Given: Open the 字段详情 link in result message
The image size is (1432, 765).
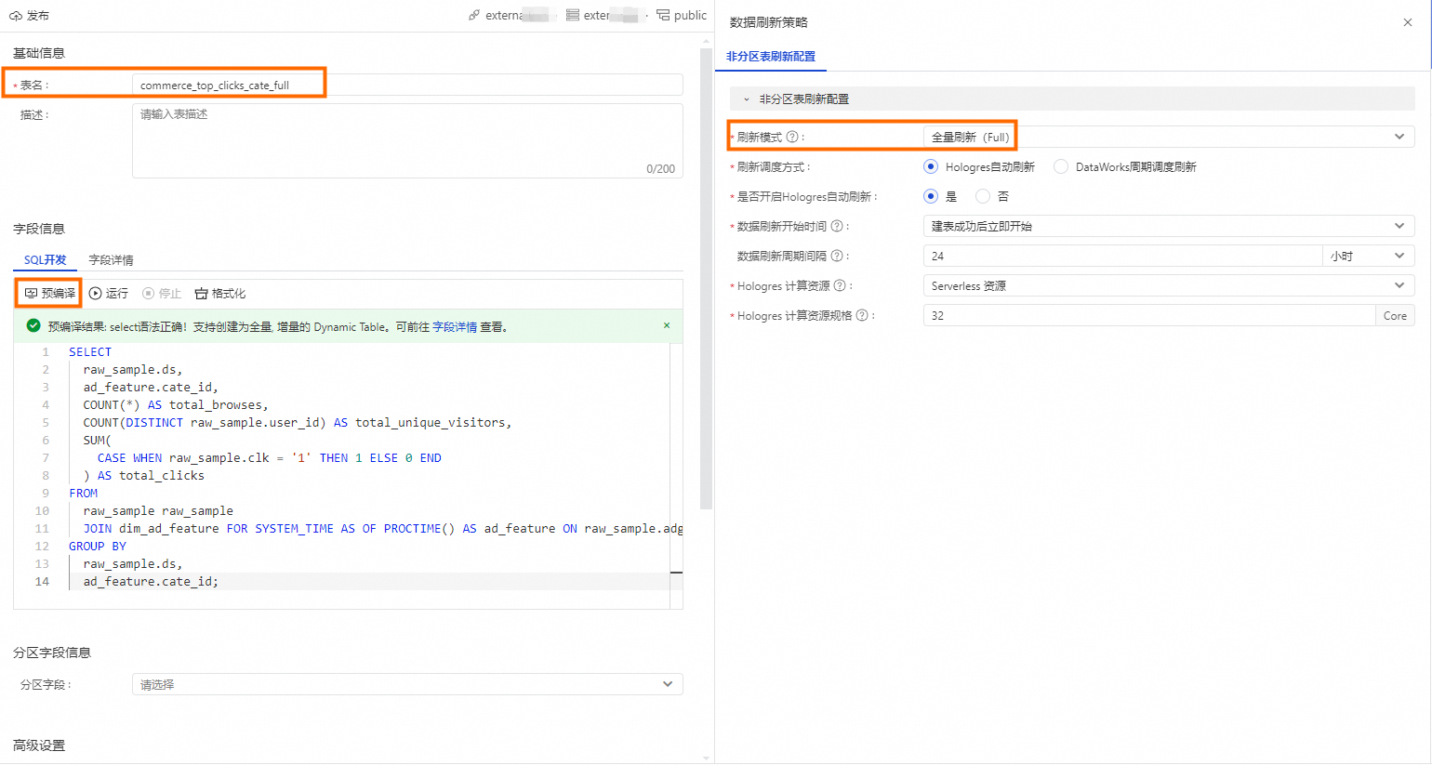Looking at the screenshot, I should tap(455, 326).
